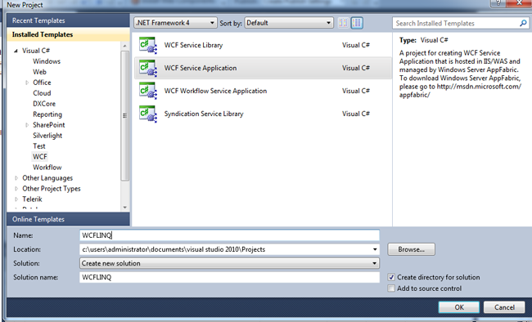Open the Recent Templates section
The width and height of the screenshot is (532, 322).
[68, 20]
